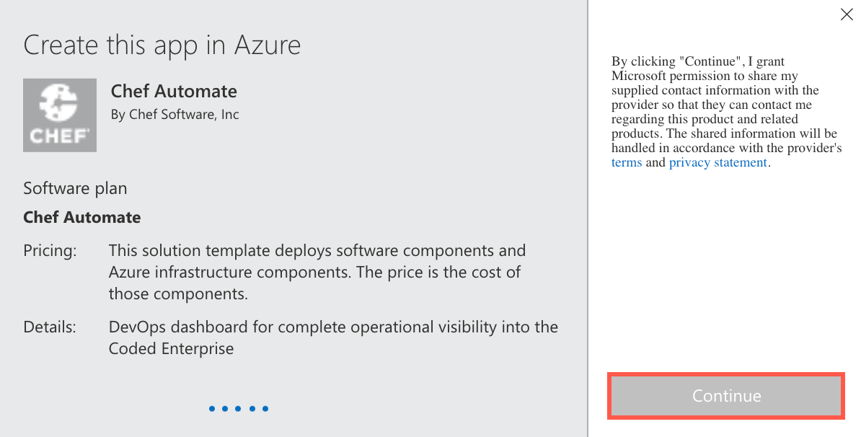861x437 pixels.
Task: Click the solution template pricing description
Action: tap(317, 273)
